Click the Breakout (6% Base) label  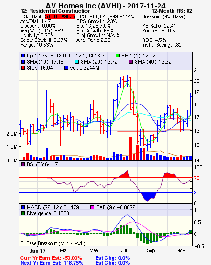[164, 17]
